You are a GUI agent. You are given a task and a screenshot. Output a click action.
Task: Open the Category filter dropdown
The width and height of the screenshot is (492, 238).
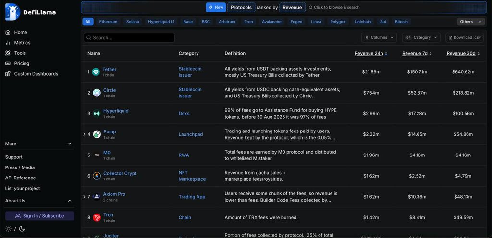(x=421, y=37)
